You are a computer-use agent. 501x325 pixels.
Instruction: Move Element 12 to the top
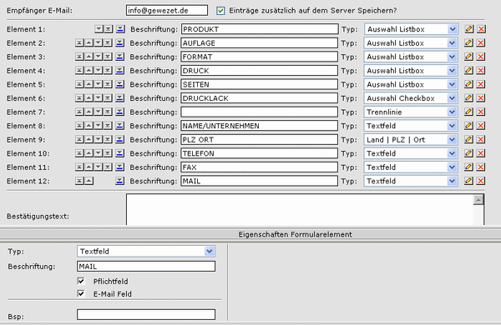[79, 181]
